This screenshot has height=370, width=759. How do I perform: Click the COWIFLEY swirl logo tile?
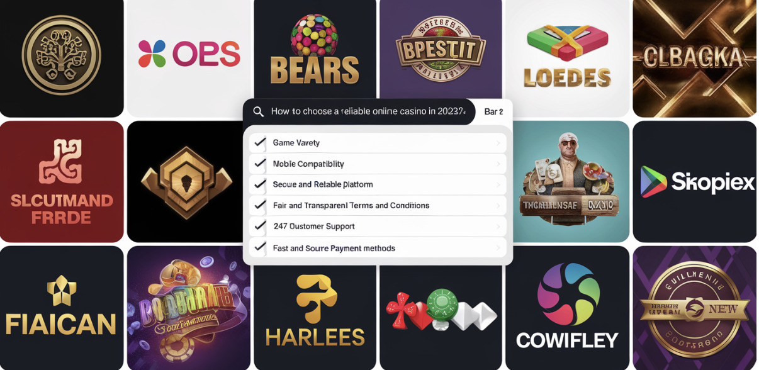tap(568, 308)
